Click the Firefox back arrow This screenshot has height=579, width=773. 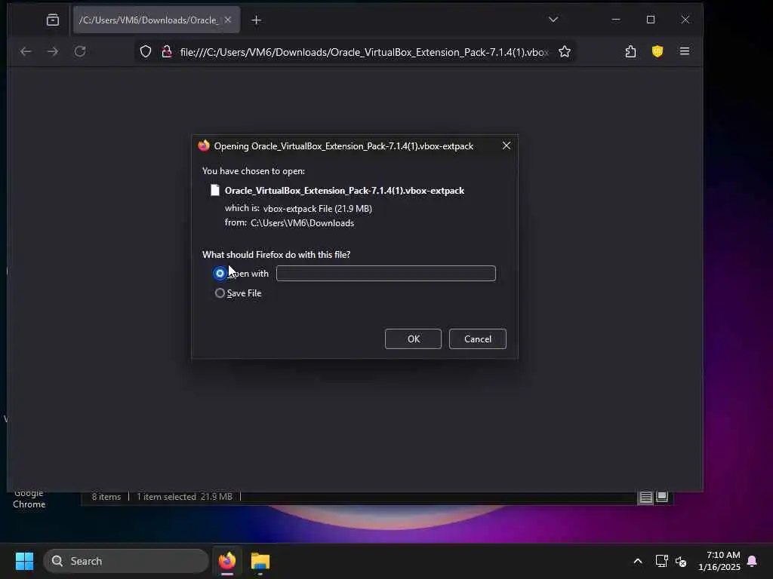click(x=26, y=51)
